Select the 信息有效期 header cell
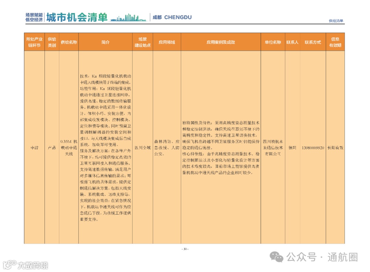Viewport: 370px width, 272px height. tap(335, 42)
